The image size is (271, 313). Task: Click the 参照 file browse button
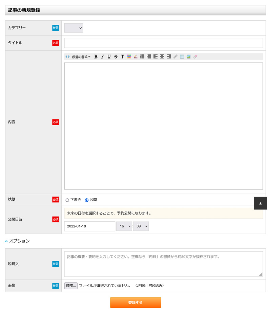[70, 285]
